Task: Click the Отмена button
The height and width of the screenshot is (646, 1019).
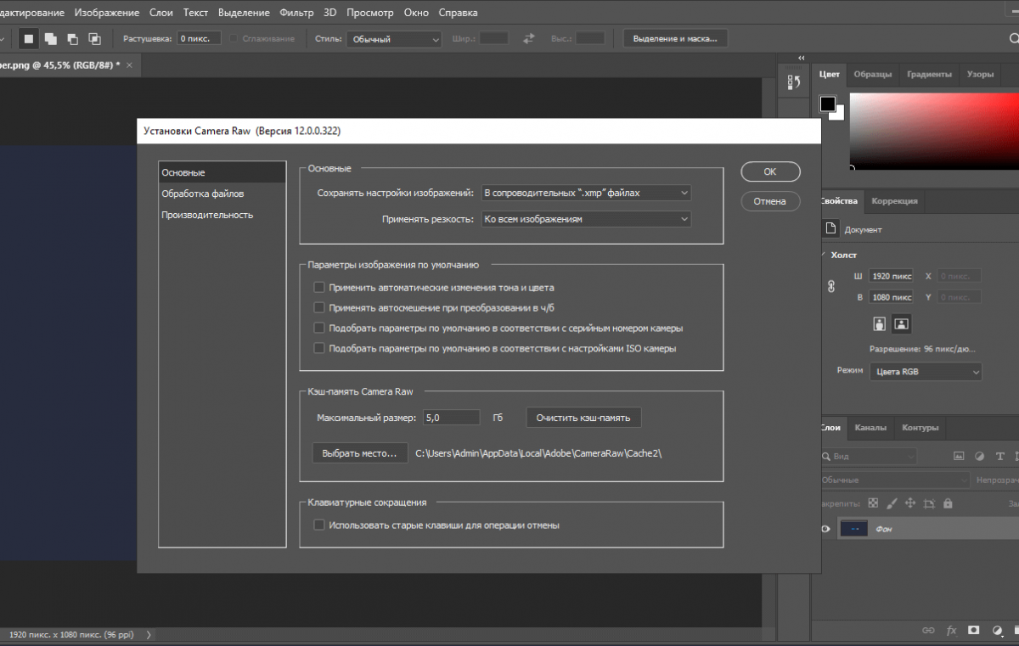Action: tap(770, 201)
